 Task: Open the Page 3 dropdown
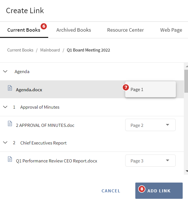pyautogui.click(x=150, y=161)
